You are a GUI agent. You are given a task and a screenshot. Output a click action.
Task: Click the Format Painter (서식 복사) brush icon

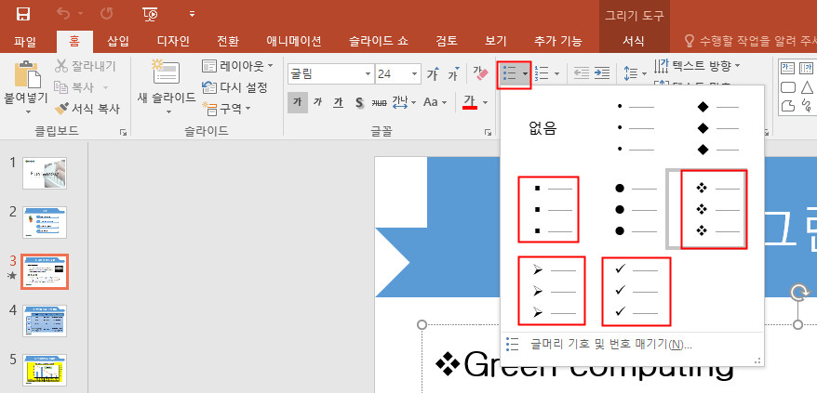click(x=62, y=109)
